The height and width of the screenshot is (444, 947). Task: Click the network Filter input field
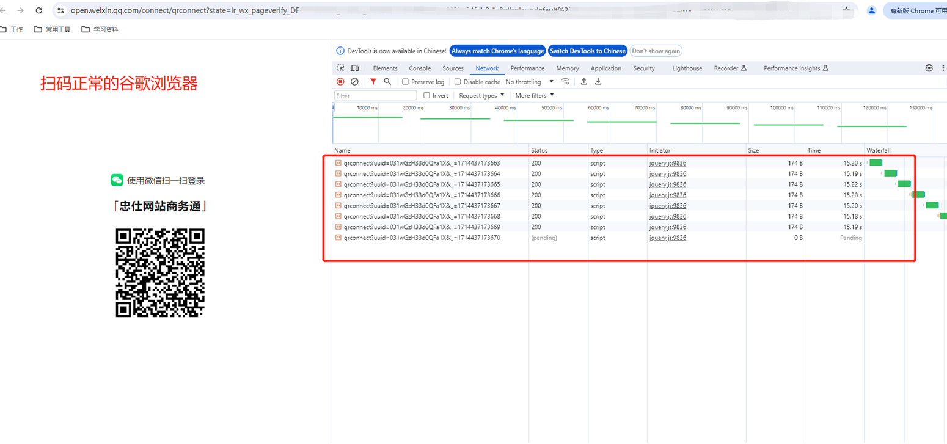[376, 96]
